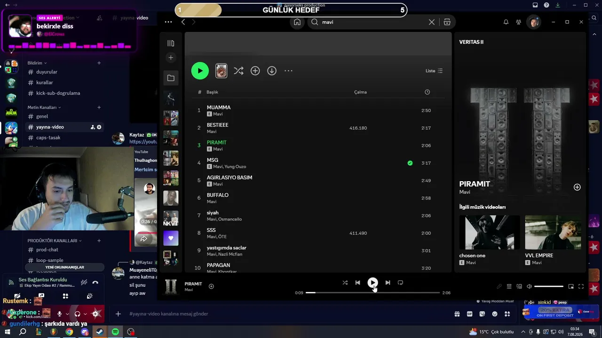Open Osmancello artist link on siyah track
The width and height of the screenshot is (602, 338).
click(x=230, y=219)
